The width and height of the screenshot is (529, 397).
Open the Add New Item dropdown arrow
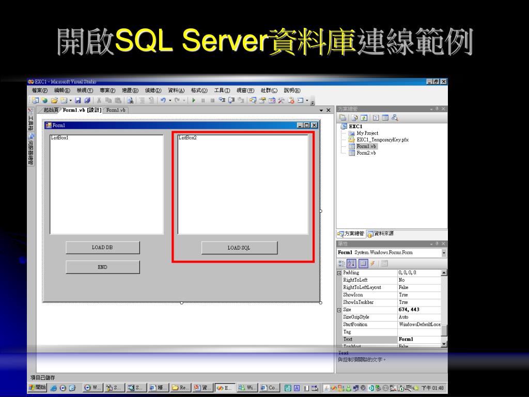(x=70, y=100)
